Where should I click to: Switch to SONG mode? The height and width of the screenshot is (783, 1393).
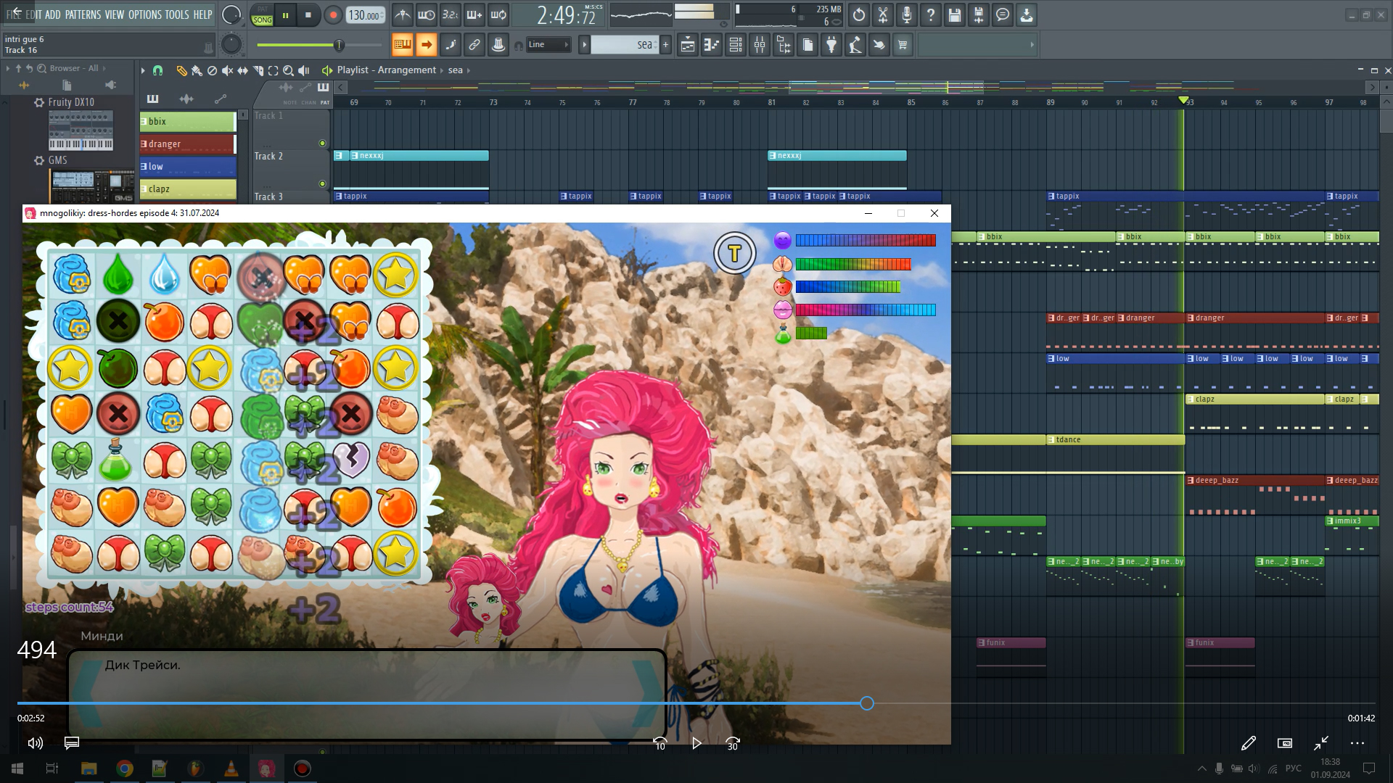click(x=263, y=20)
